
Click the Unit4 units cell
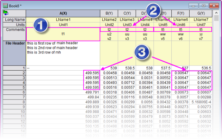[145, 25]
